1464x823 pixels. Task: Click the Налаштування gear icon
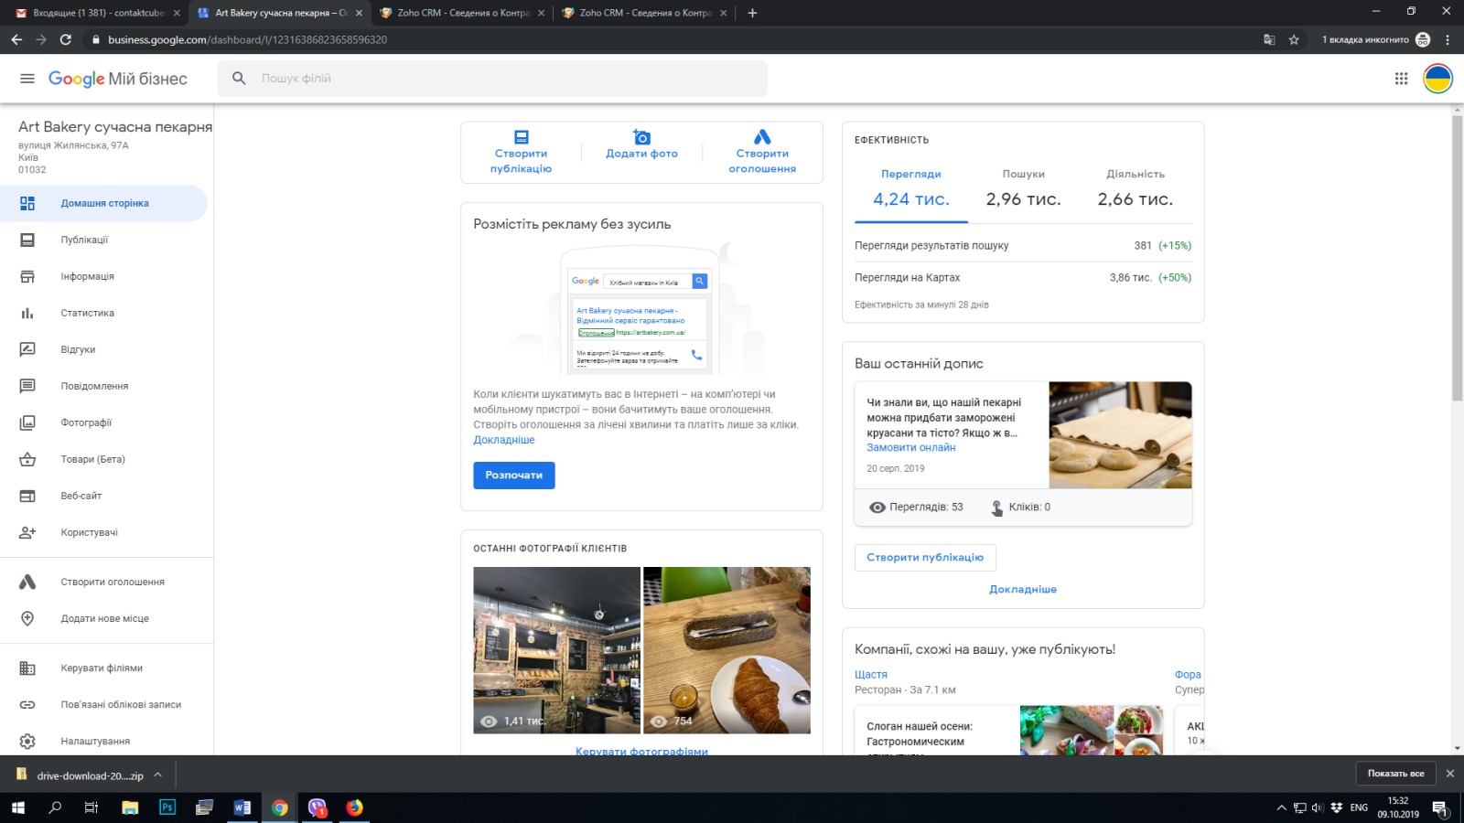[x=27, y=742]
